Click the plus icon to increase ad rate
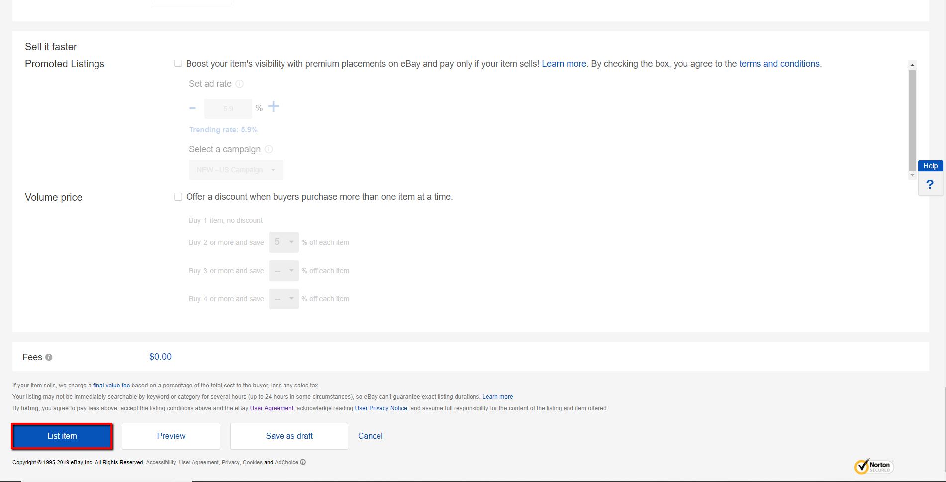Screen dimensions: 946x482 coord(274,106)
